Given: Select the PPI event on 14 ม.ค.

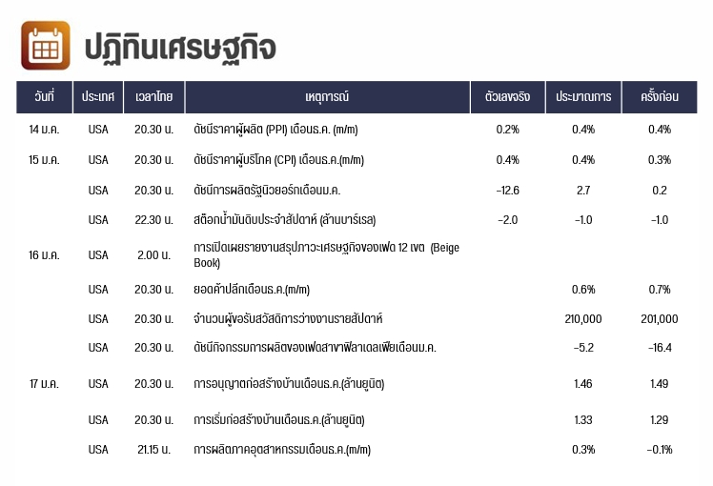Looking at the screenshot, I should click(x=275, y=130).
